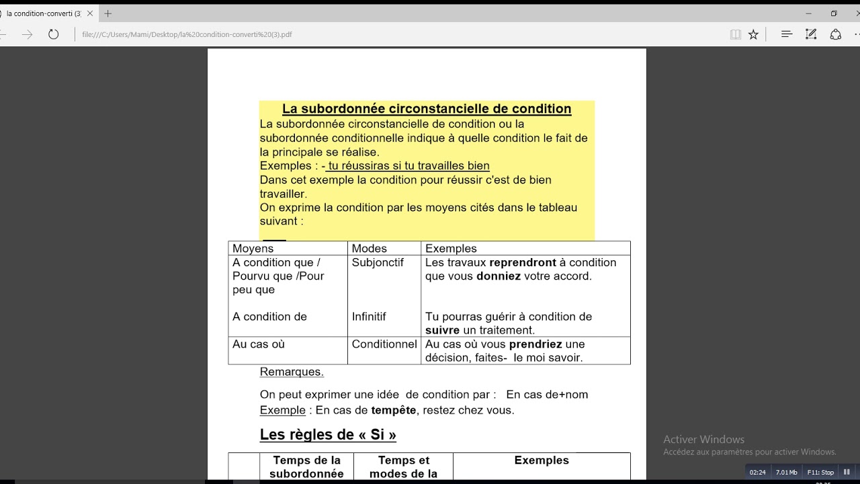Click the A condition de cell
The width and height of the screenshot is (860, 484).
(x=269, y=317)
